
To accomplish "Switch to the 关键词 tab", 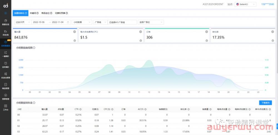I will pyautogui.click(x=34, y=13).
